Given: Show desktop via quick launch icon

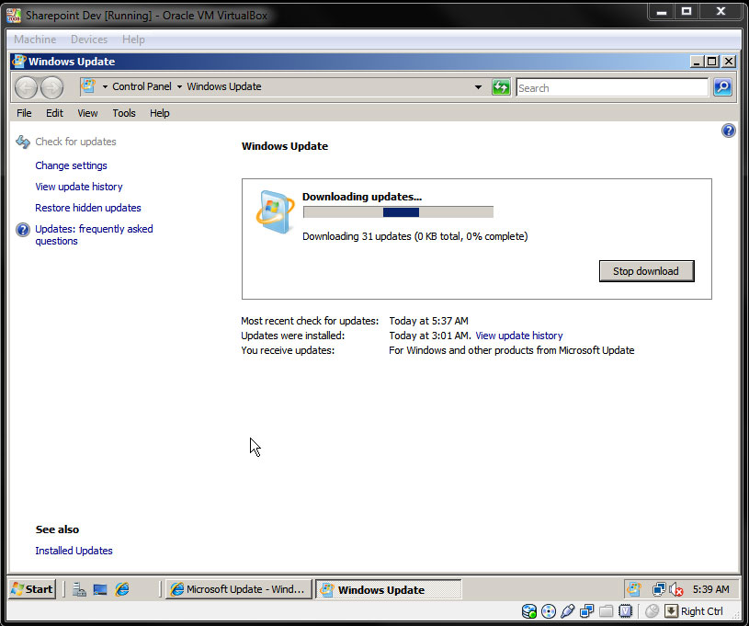Looking at the screenshot, I should [100, 589].
